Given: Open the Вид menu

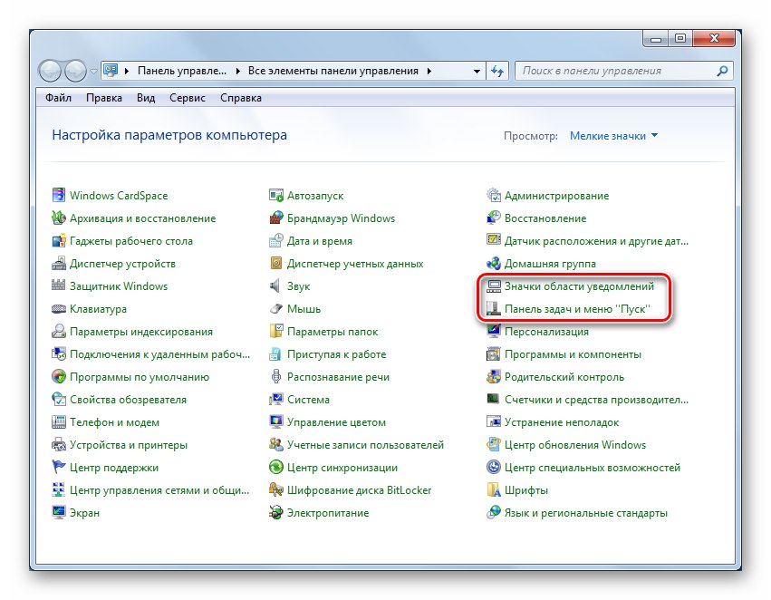Looking at the screenshot, I should click(x=146, y=98).
